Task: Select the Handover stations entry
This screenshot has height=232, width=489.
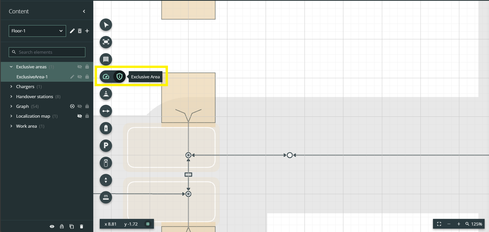Action: [34, 97]
